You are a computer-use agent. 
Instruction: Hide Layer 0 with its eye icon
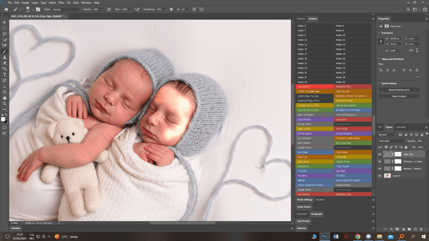[x=380, y=175]
